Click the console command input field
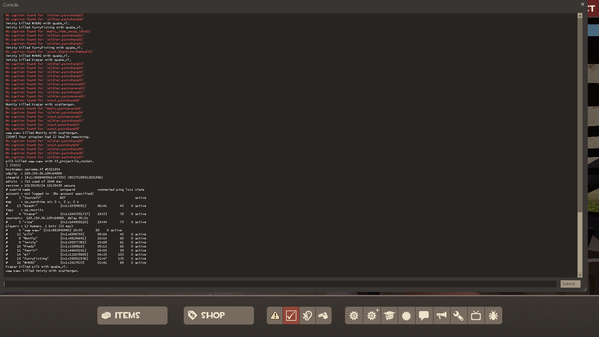 click(x=280, y=284)
